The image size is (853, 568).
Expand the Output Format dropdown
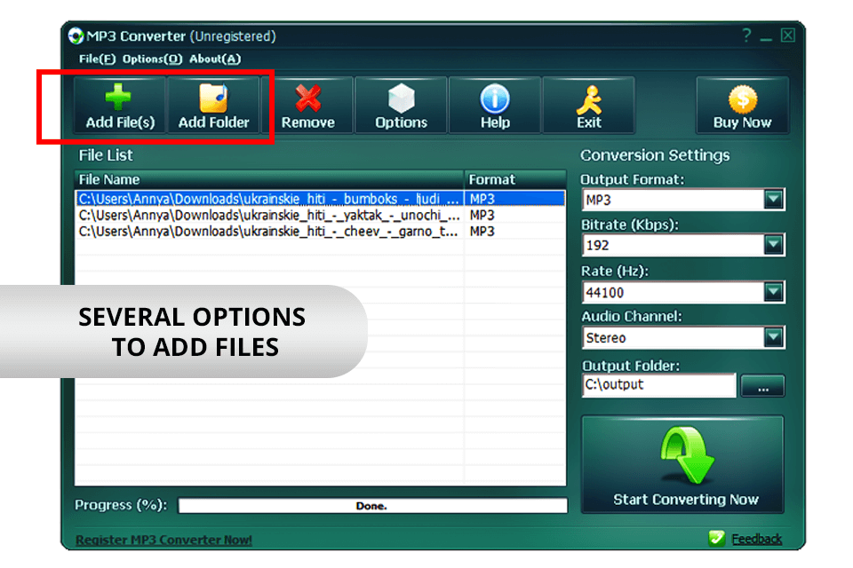pos(773,200)
